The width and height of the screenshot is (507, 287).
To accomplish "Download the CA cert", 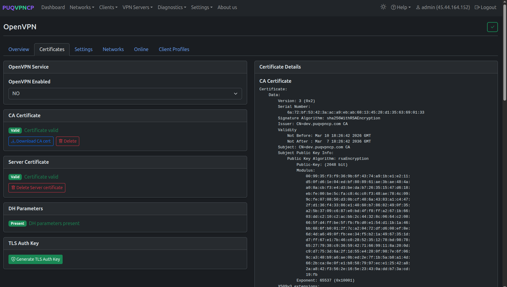I will coord(31,141).
